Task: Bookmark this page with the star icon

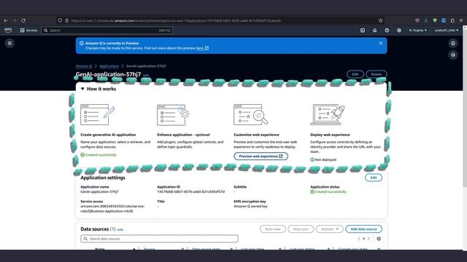Action: coord(381,20)
